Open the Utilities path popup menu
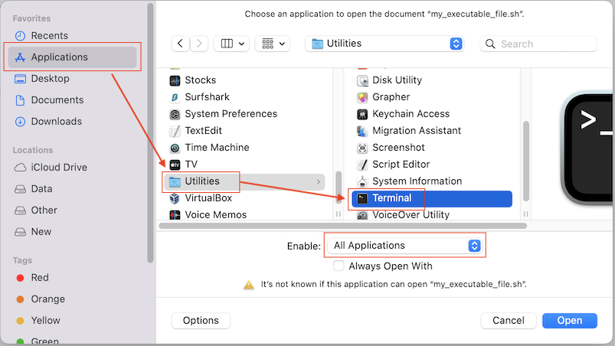 (384, 44)
